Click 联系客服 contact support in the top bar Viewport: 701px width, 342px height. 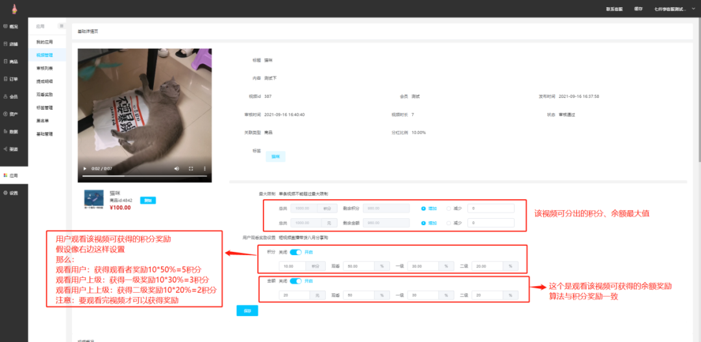coord(614,9)
